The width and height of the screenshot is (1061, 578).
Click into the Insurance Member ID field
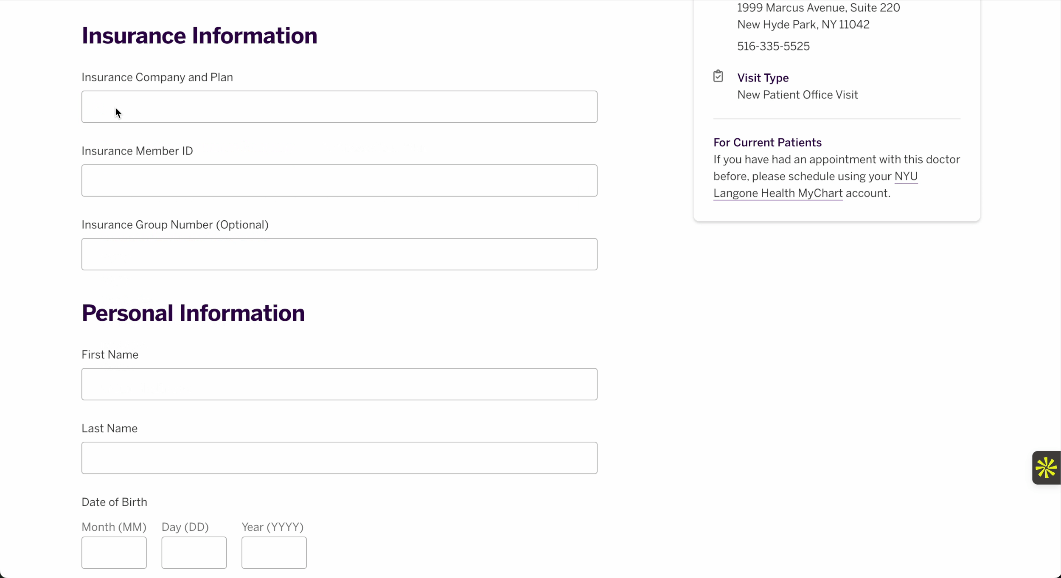pos(339,181)
